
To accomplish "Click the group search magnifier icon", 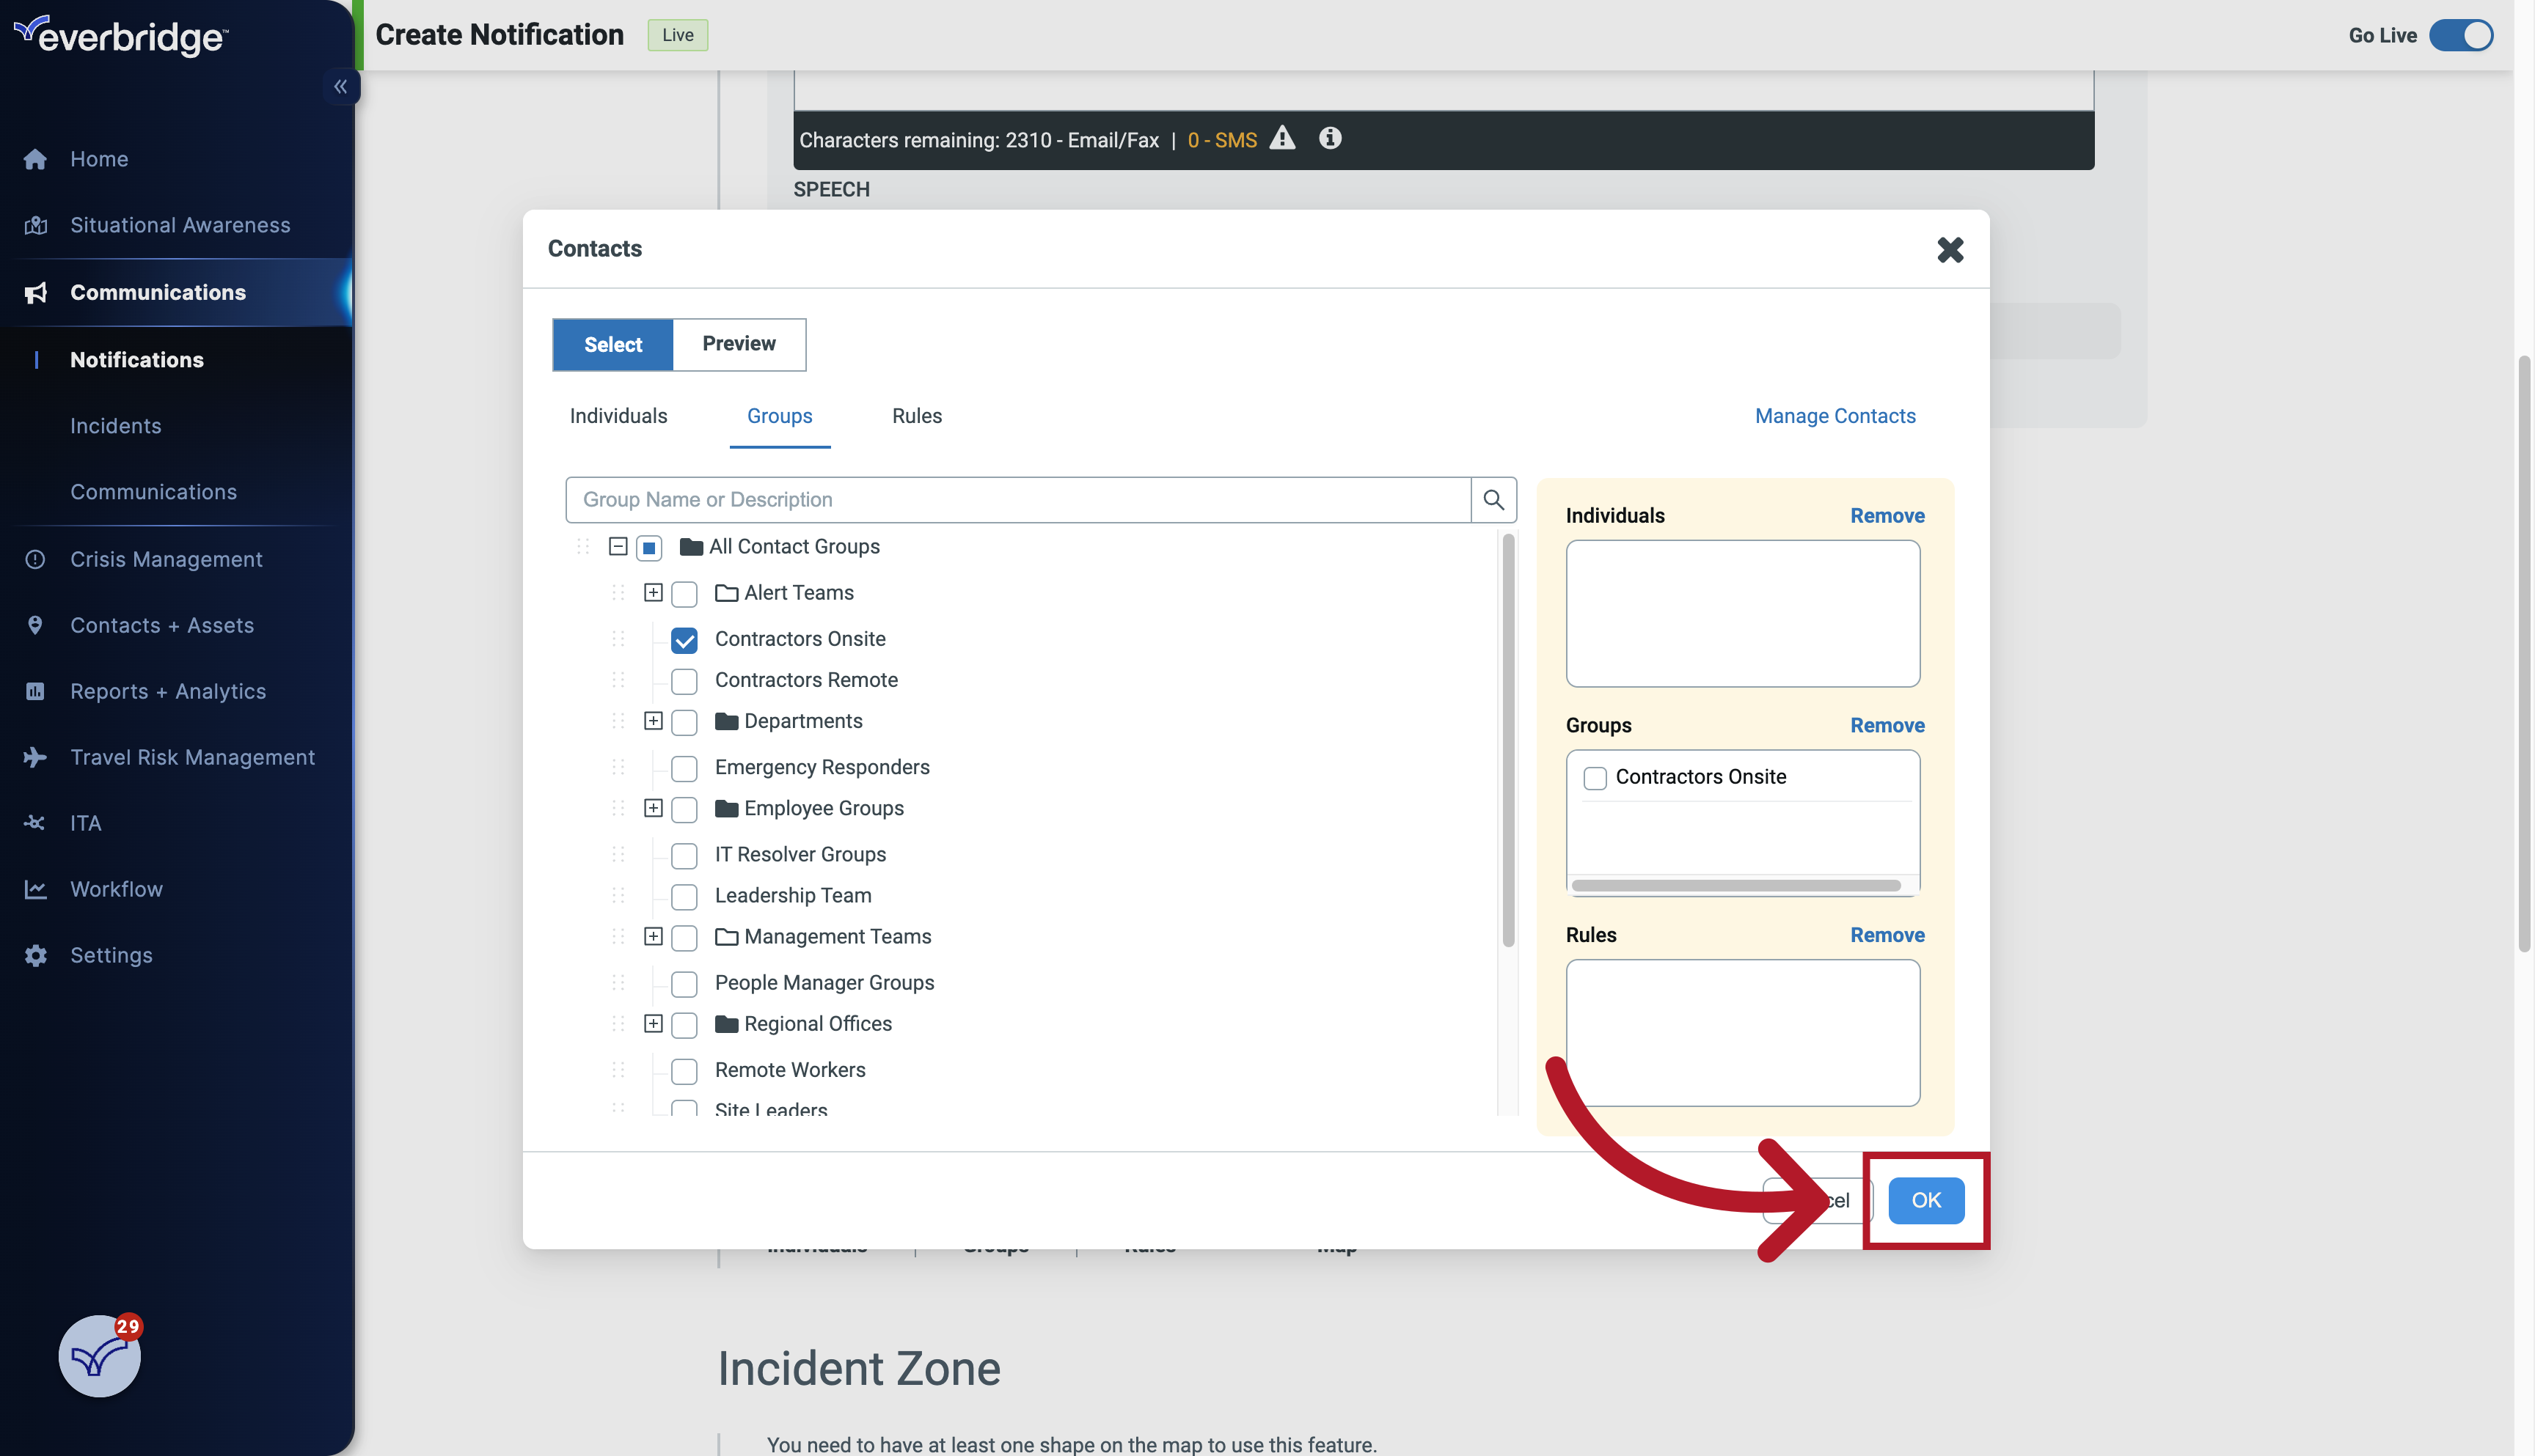I will pyautogui.click(x=1493, y=499).
